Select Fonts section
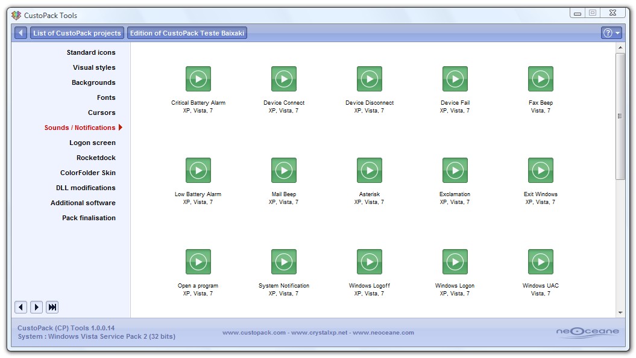The image size is (636, 358). click(x=106, y=97)
